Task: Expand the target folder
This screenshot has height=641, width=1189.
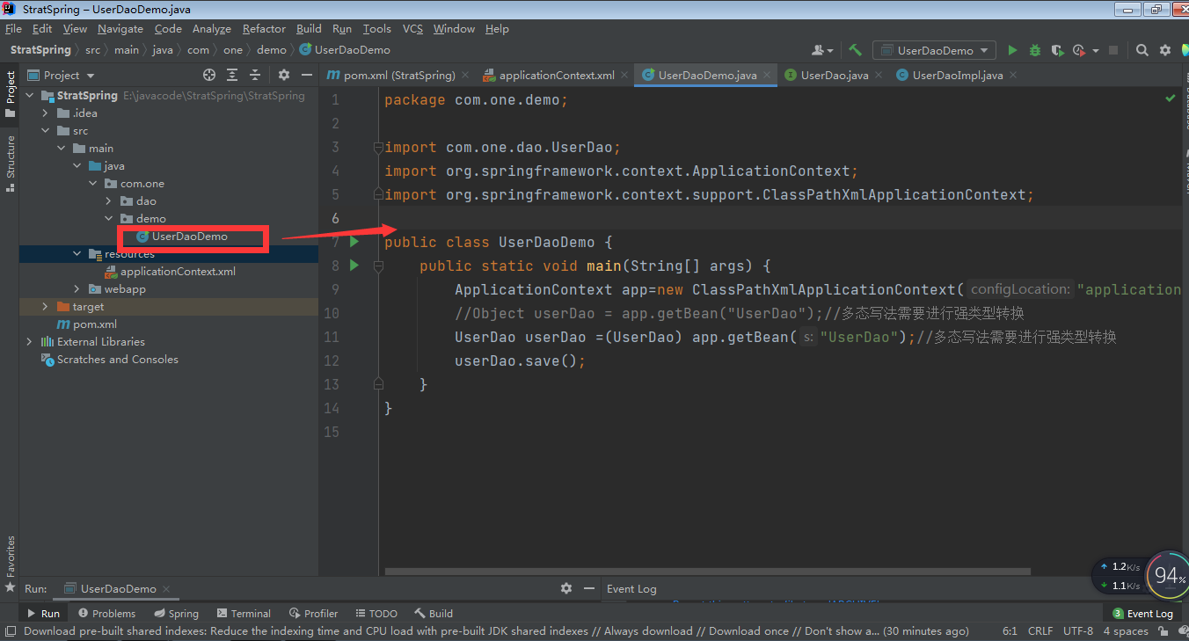Action: 46,306
